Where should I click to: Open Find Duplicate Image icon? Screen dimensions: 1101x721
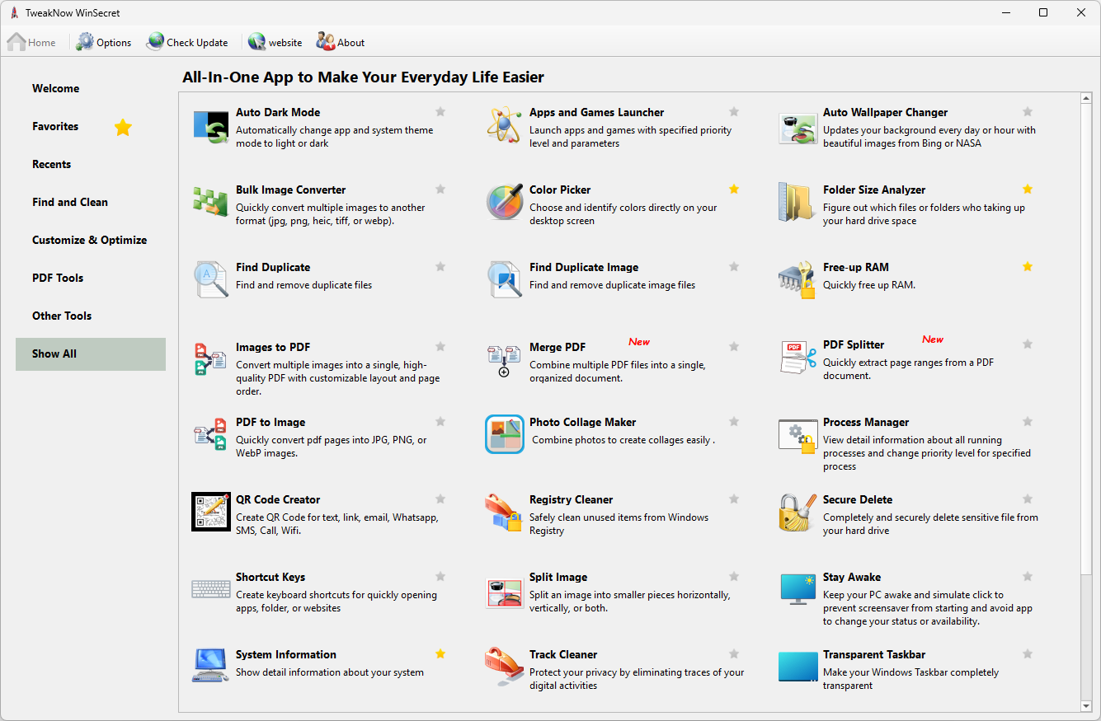505,279
